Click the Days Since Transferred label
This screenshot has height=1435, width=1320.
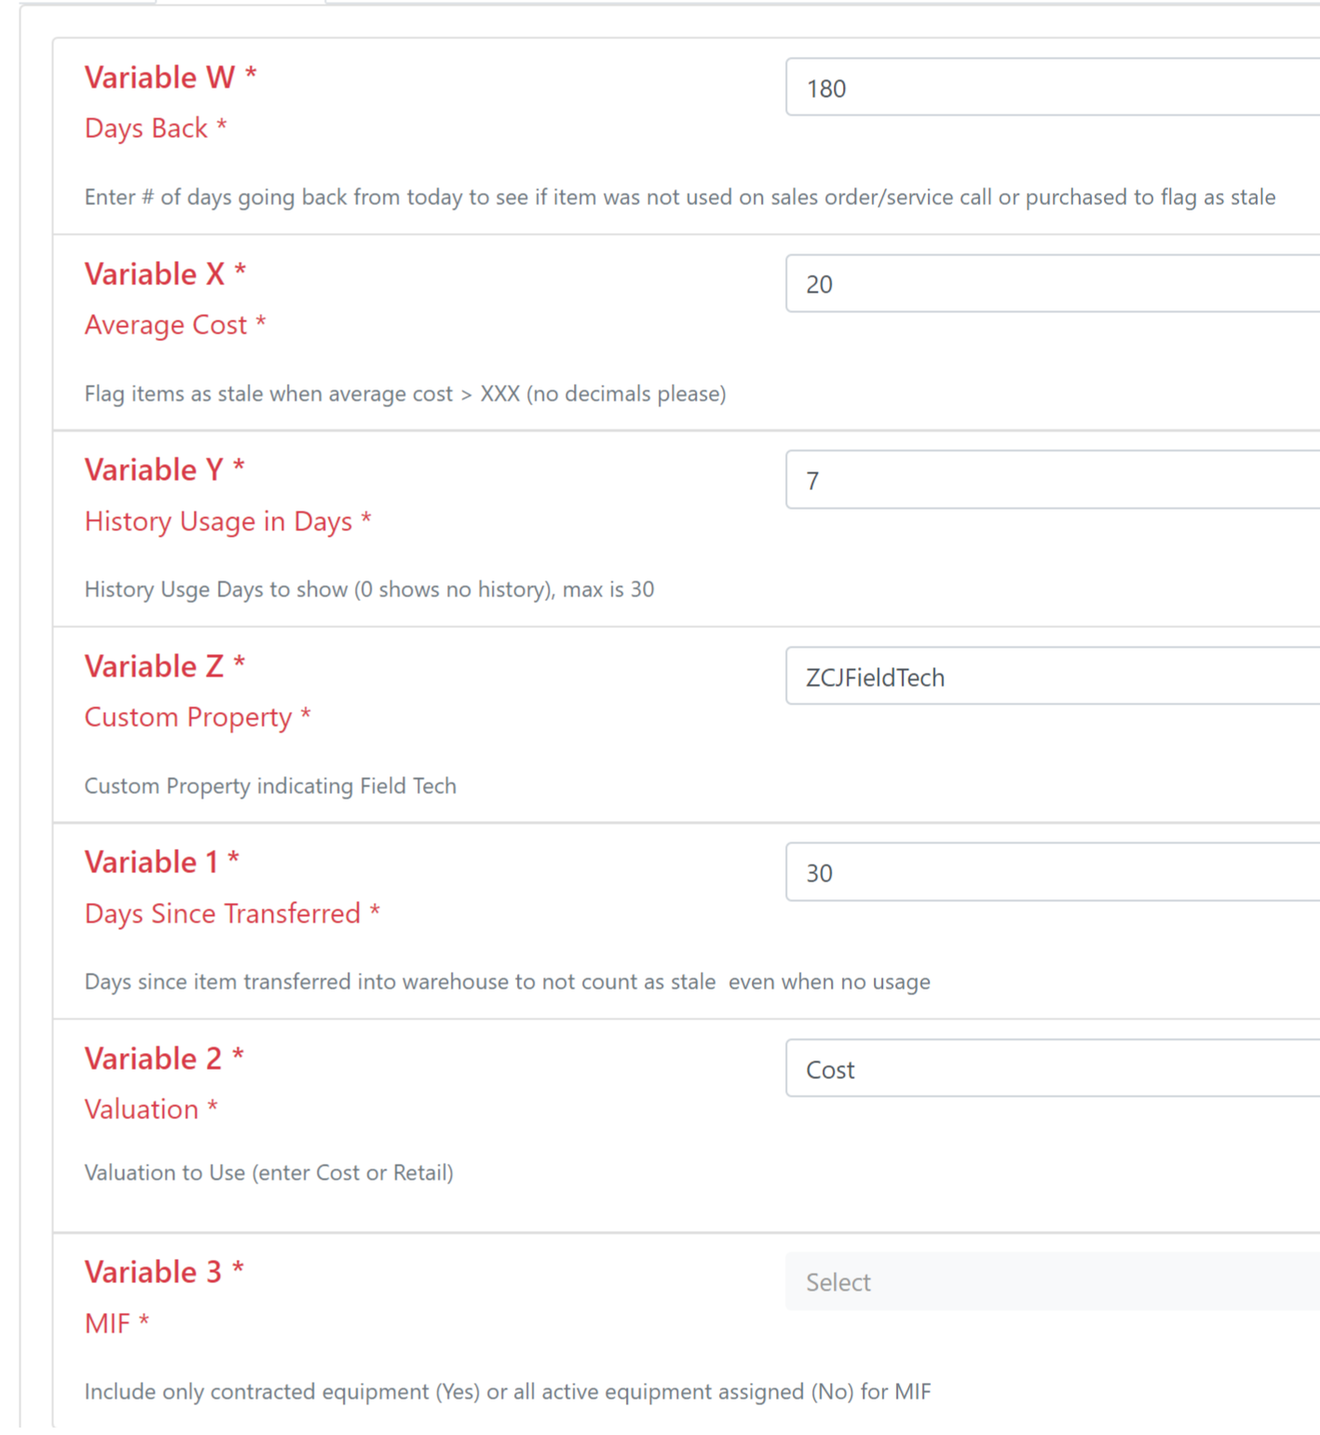[233, 914]
